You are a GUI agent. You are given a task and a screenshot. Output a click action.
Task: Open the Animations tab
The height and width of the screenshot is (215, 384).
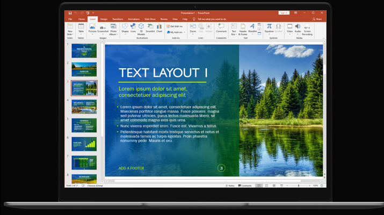point(134,19)
